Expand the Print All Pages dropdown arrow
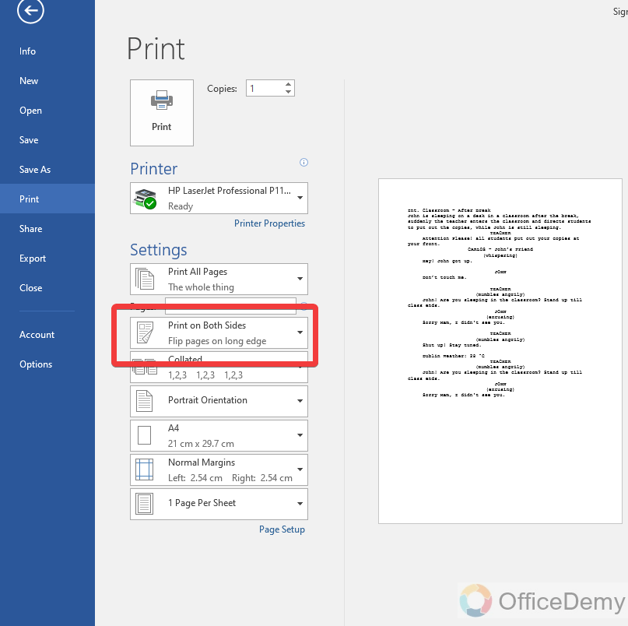This screenshot has width=628, height=626. tap(299, 278)
